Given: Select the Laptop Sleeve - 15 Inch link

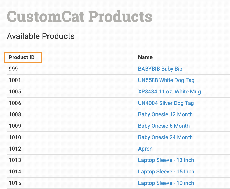Looking at the screenshot, I should click(166, 172).
